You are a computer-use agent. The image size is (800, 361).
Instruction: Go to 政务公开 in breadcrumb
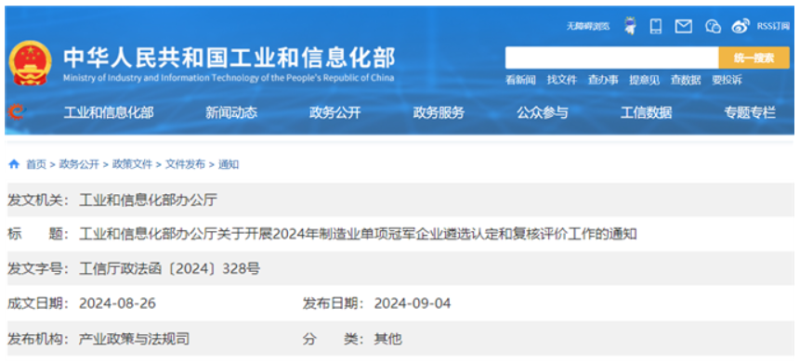click(79, 164)
